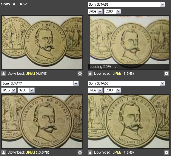
Task: Download the 7.6MB JPEG link for SLT-A65
Action: click(117, 152)
